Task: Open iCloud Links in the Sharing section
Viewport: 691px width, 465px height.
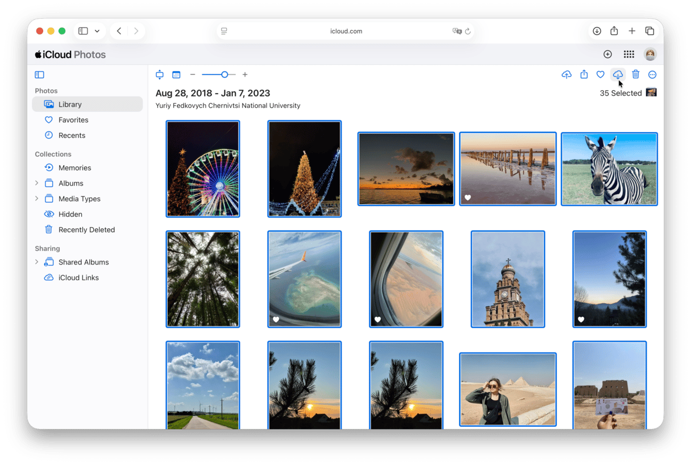Action: coord(78,278)
